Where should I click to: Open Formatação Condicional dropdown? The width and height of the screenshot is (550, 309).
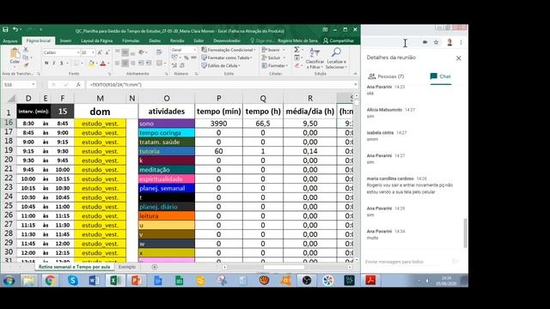[229, 50]
